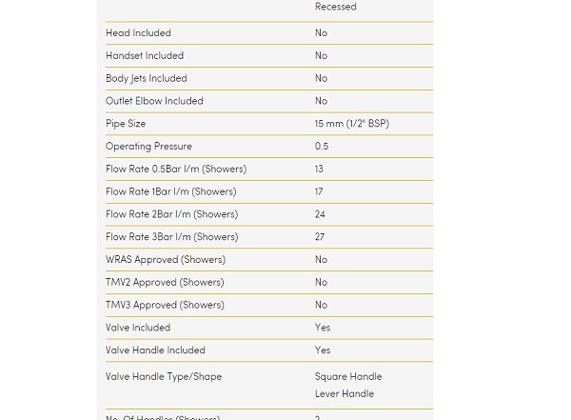Click the Pipe Size label
Image resolution: width=571 pixels, height=420 pixels.
point(126,124)
